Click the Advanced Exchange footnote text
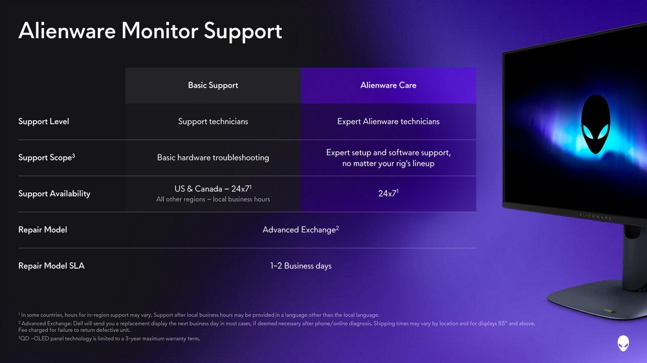Image resolution: width=647 pixels, height=363 pixels. [276, 327]
